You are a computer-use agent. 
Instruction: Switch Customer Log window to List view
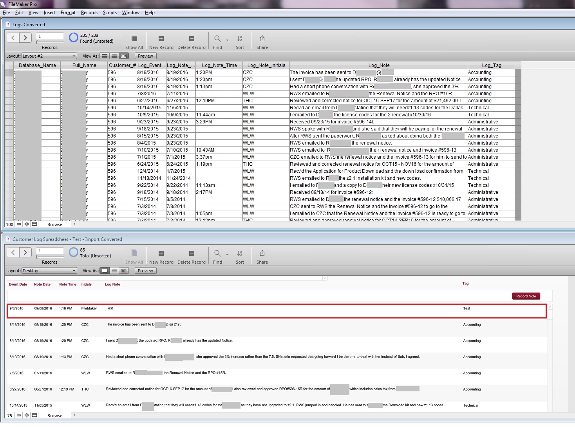(114, 271)
